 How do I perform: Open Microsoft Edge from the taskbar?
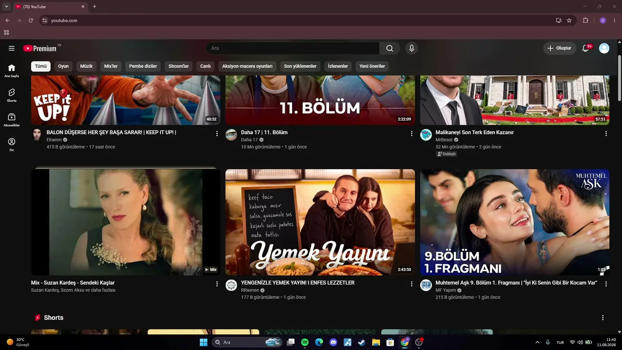[319, 342]
